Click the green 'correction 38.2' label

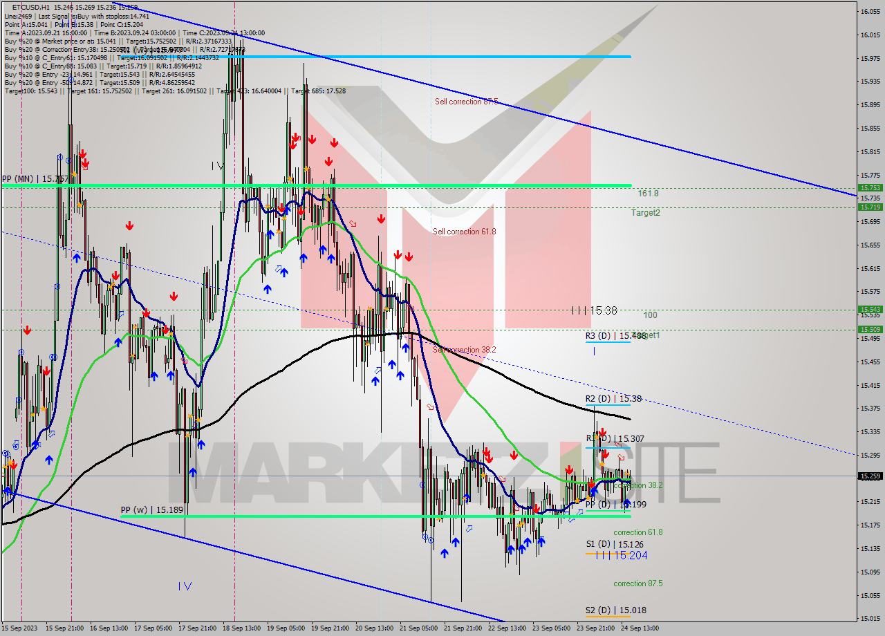point(637,485)
